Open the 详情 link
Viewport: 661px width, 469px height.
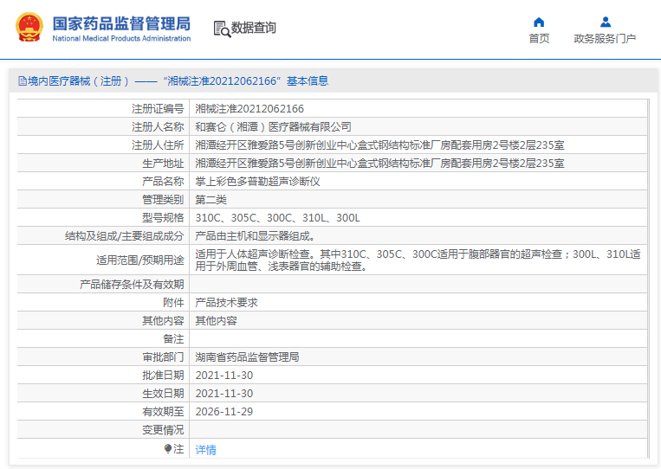(205, 450)
